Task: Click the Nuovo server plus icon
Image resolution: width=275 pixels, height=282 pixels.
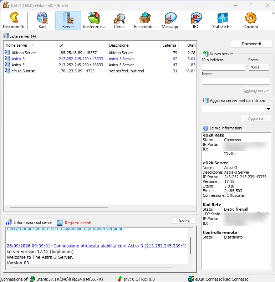Action: coord(205,53)
